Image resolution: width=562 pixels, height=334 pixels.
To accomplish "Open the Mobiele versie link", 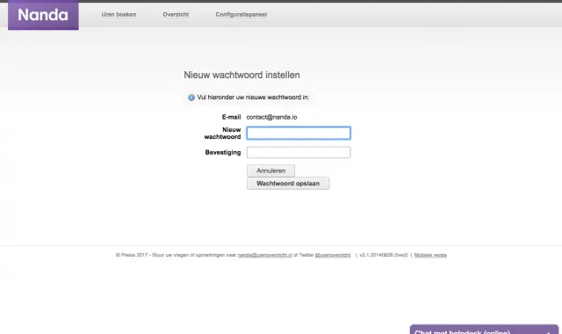I will [430, 255].
